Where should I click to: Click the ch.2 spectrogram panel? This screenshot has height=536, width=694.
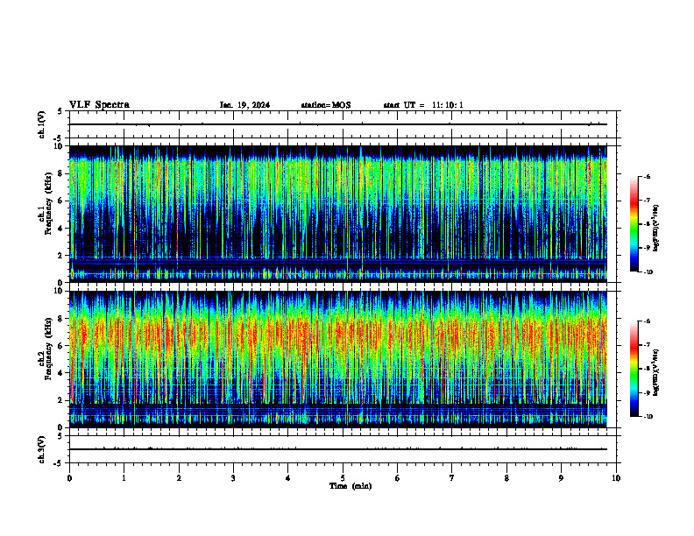click(338, 359)
